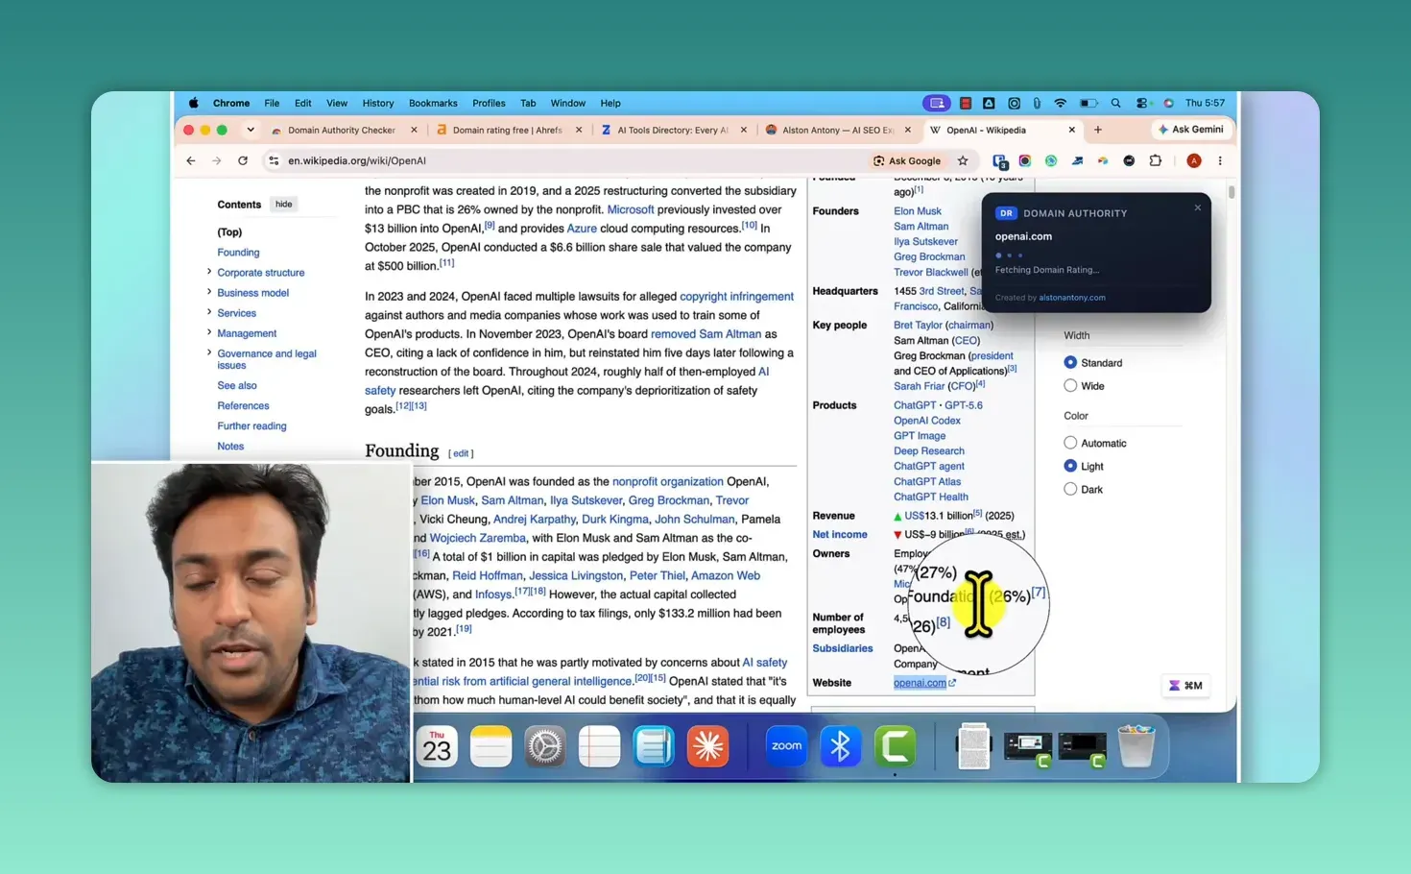1411x874 pixels.
Task: Open the History menu
Action: (378, 103)
